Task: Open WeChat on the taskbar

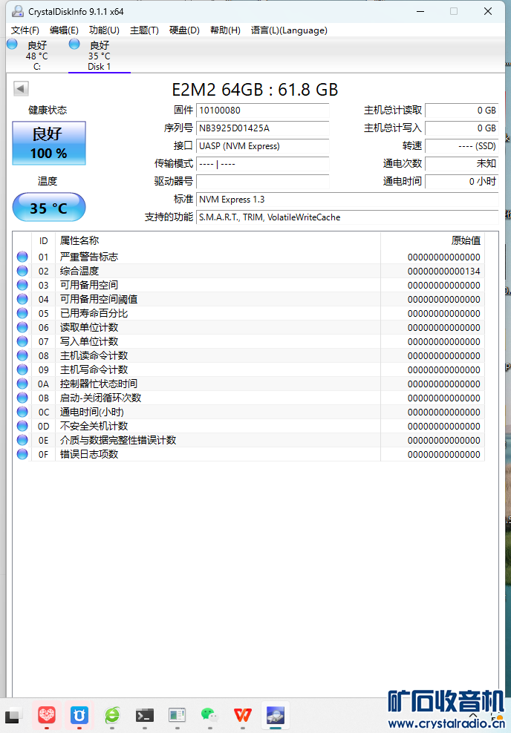Action: [209, 714]
